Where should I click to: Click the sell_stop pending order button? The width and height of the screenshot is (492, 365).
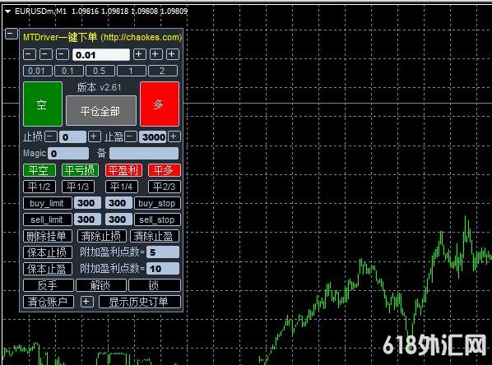(x=157, y=219)
